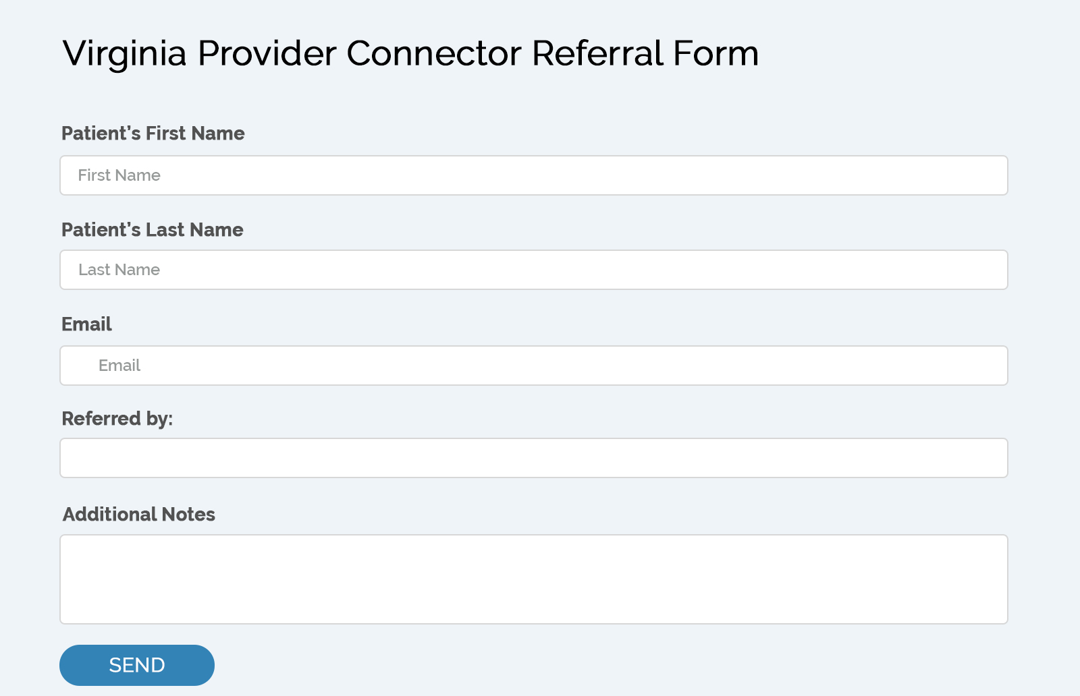Click the word "Provider" in the title
Image resolution: width=1080 pixels, height=696 pixels.
pyautogui.click(x=267, y=53)
